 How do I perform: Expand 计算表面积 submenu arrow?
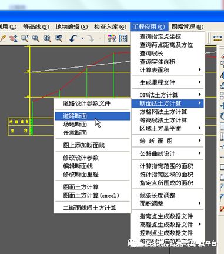click(199, 69)
